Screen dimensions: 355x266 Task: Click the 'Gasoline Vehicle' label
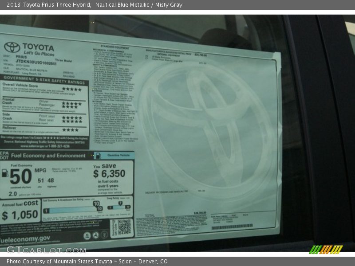point(118,155)
